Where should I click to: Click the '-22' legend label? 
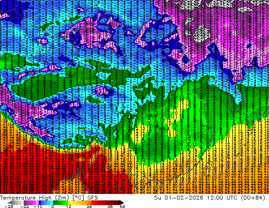(x=24, y=206)
